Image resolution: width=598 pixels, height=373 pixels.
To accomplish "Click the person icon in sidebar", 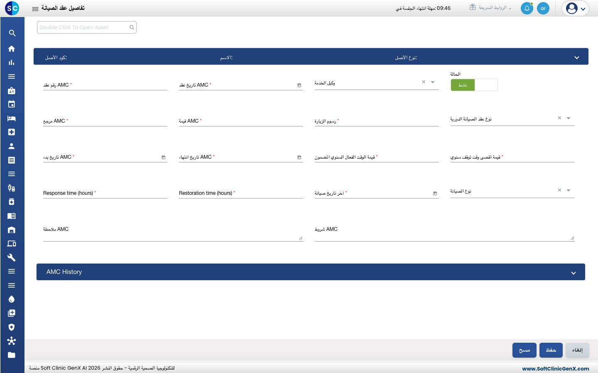I will pos(12,146).
